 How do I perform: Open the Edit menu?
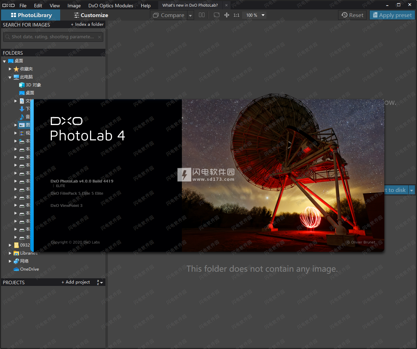38,5
